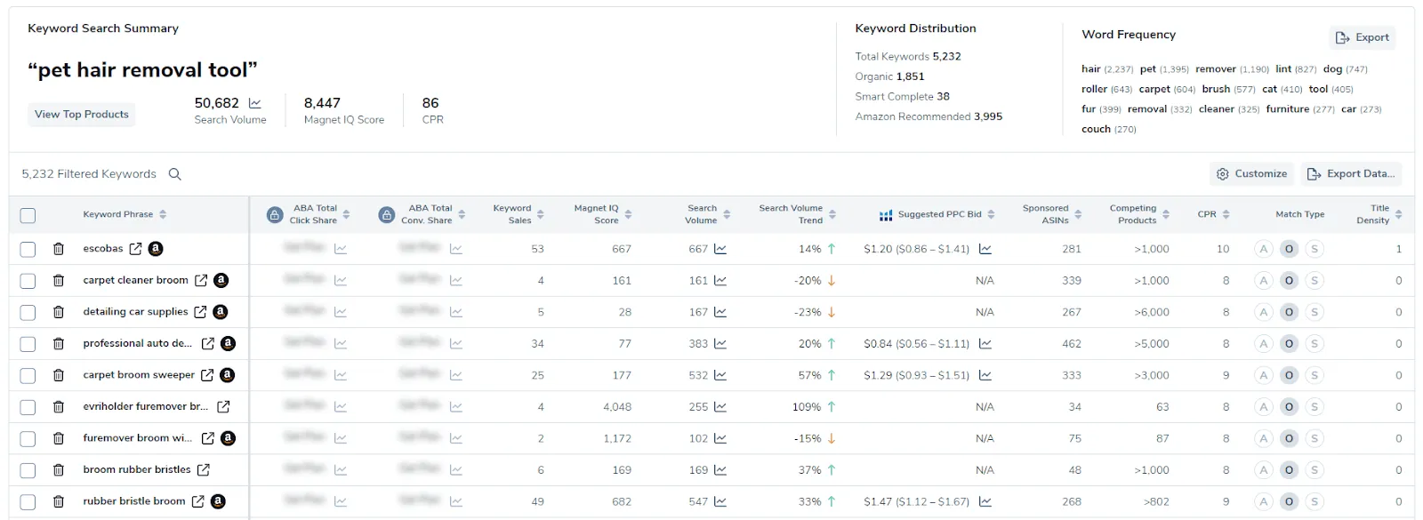Sort by Search Volume column arrows
1423x520 pixels.
727,214
